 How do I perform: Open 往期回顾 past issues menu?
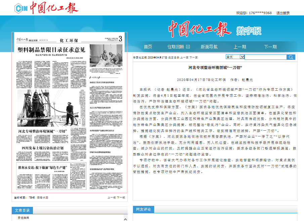(176, 47)
